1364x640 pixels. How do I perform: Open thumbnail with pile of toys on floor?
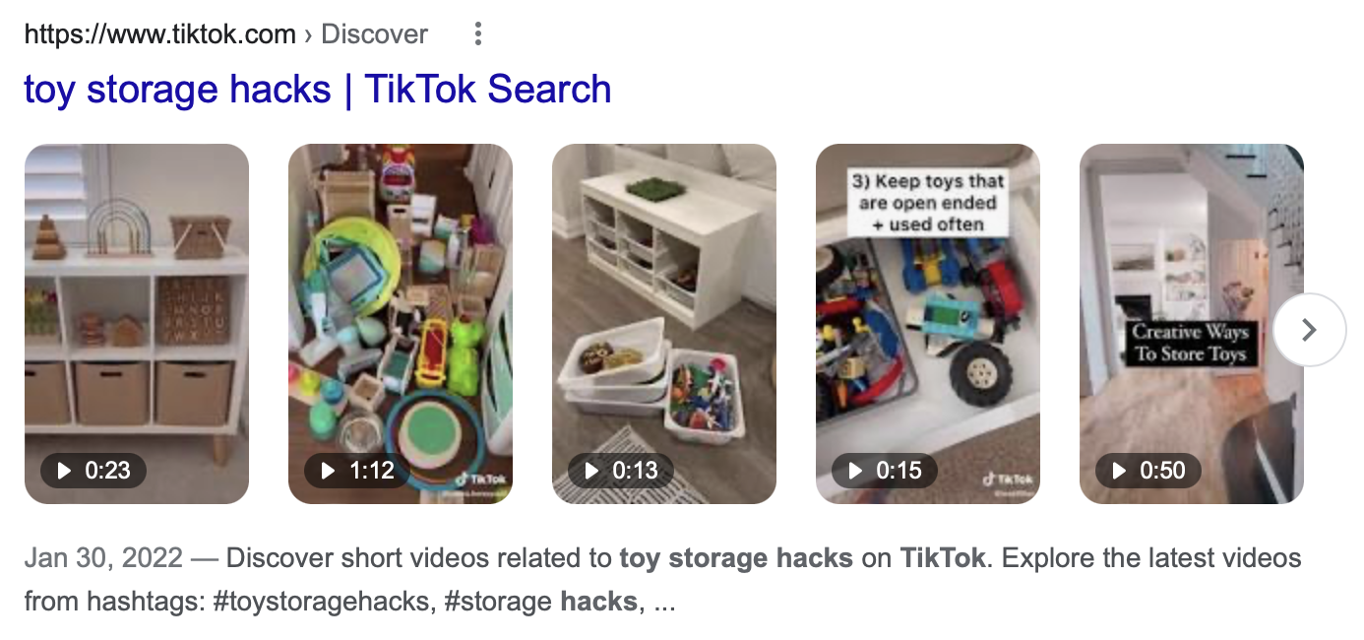(x=401, y=324)
